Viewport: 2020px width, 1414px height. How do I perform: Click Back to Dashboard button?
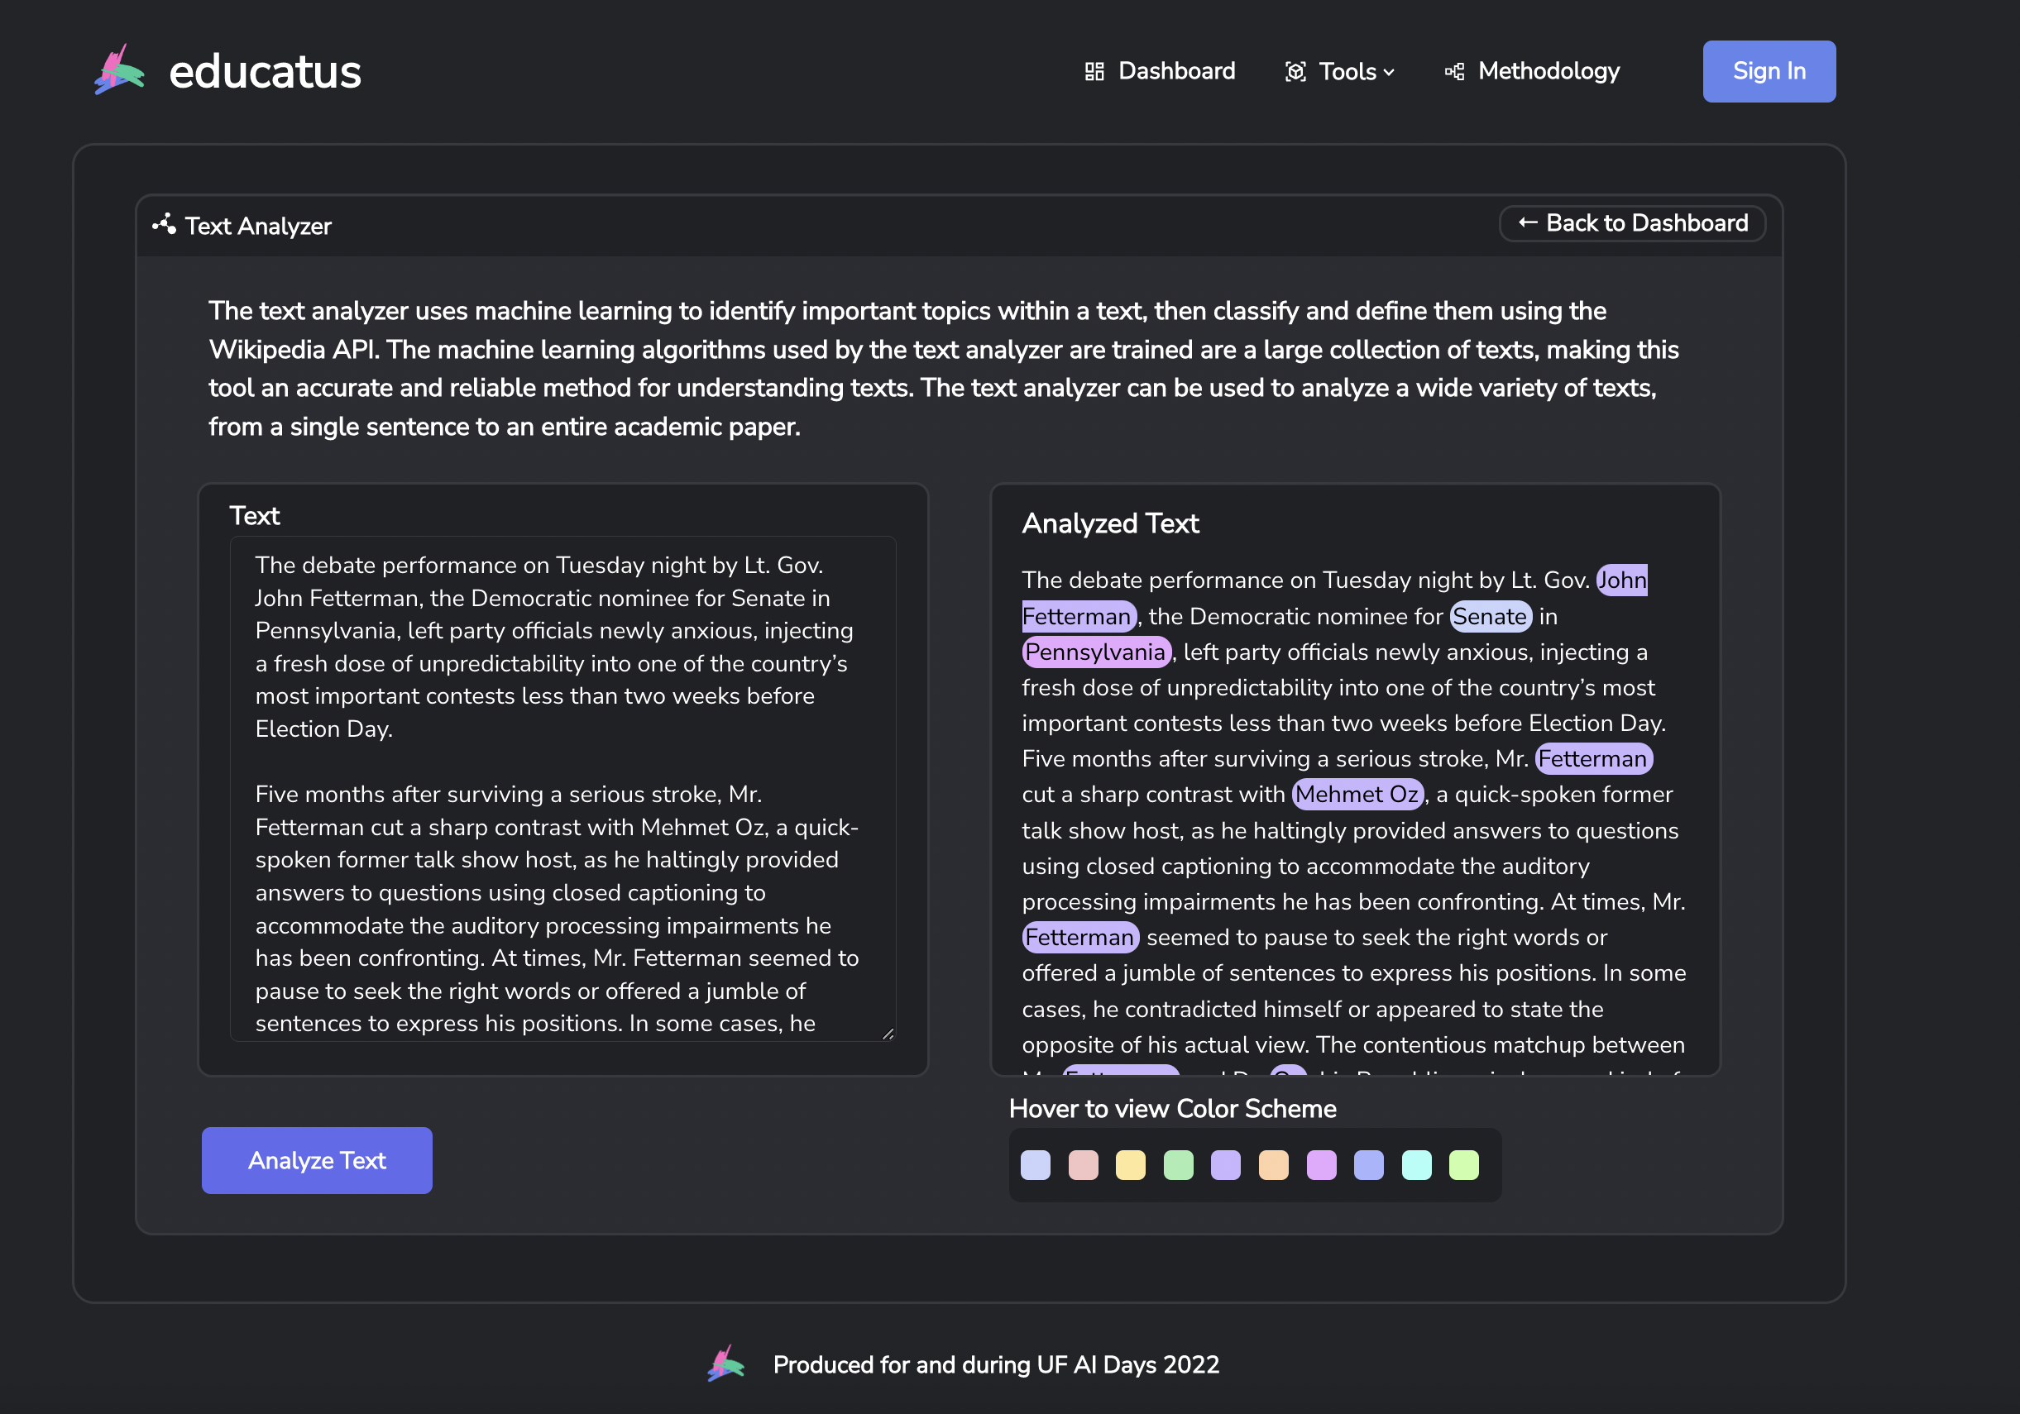pos(1632,223)
